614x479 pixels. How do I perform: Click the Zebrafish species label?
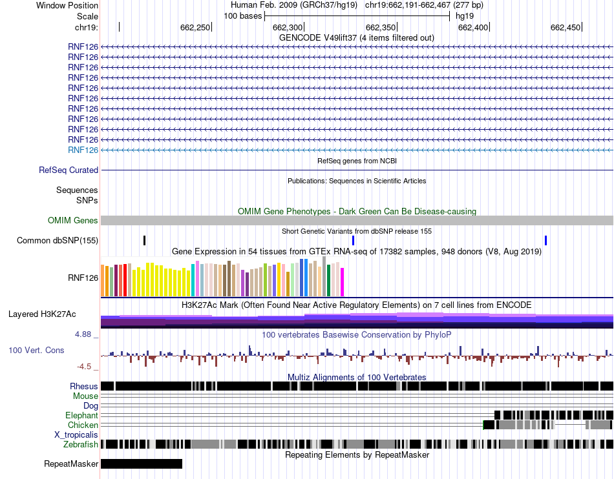tap(81, 445)
